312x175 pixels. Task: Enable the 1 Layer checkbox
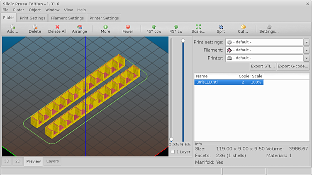click(173, 152)
